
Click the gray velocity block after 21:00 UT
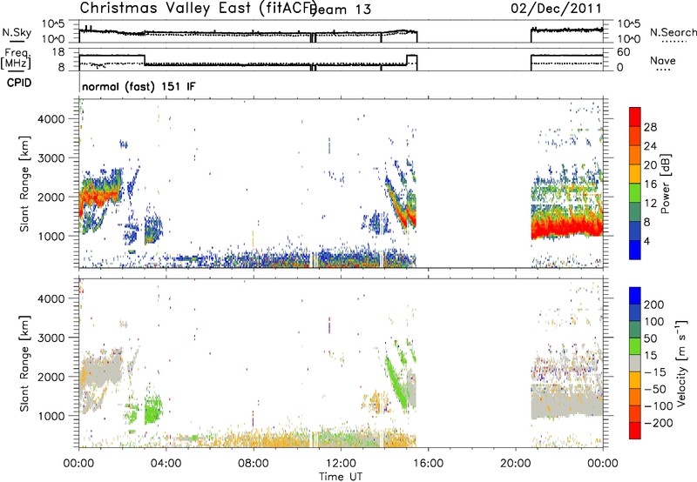point(567,404)
